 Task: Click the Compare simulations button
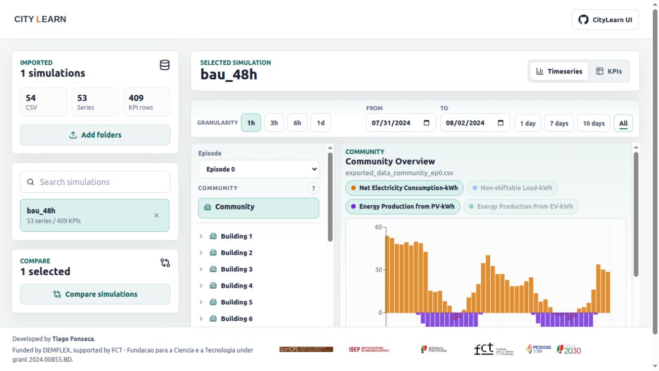coord(95,294)
